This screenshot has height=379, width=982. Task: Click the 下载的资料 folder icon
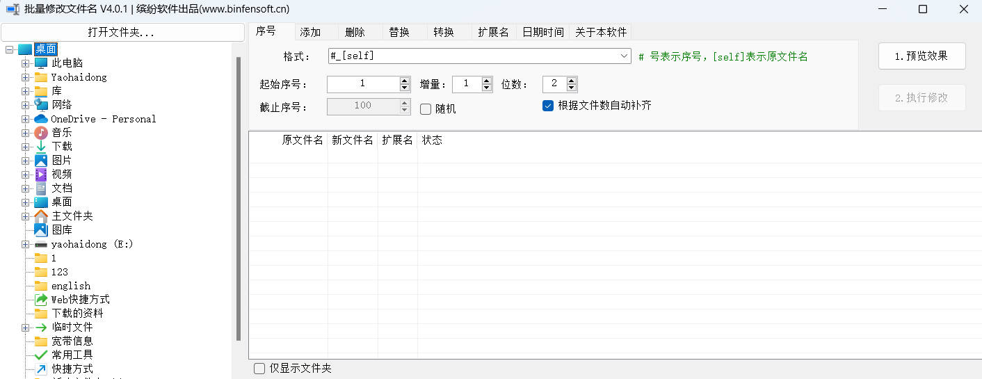click(x=41, y=314)
